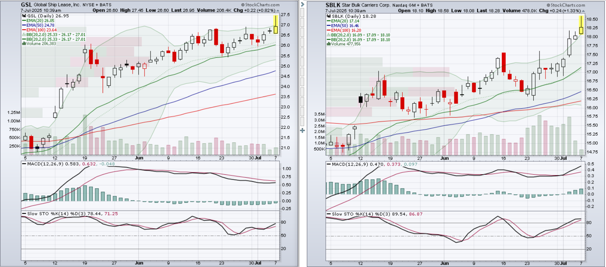Click the SBLK 'Open 18.10' value

click(x=411, y=11)
